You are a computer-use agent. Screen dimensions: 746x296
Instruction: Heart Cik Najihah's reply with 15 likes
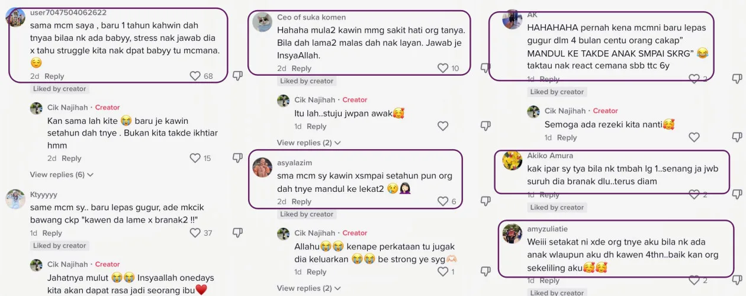coord(195,158)
